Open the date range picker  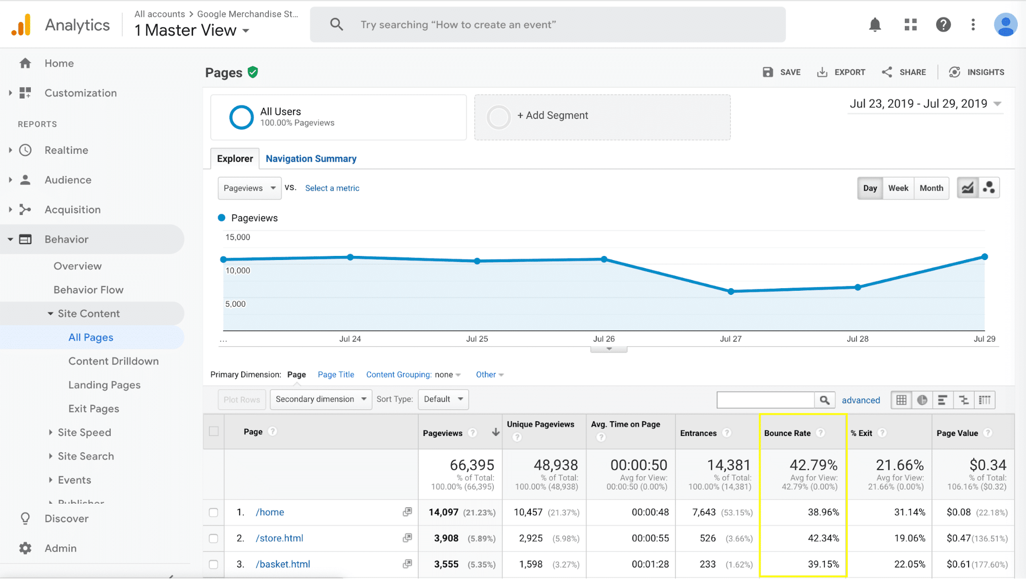(x=925, y=104)
